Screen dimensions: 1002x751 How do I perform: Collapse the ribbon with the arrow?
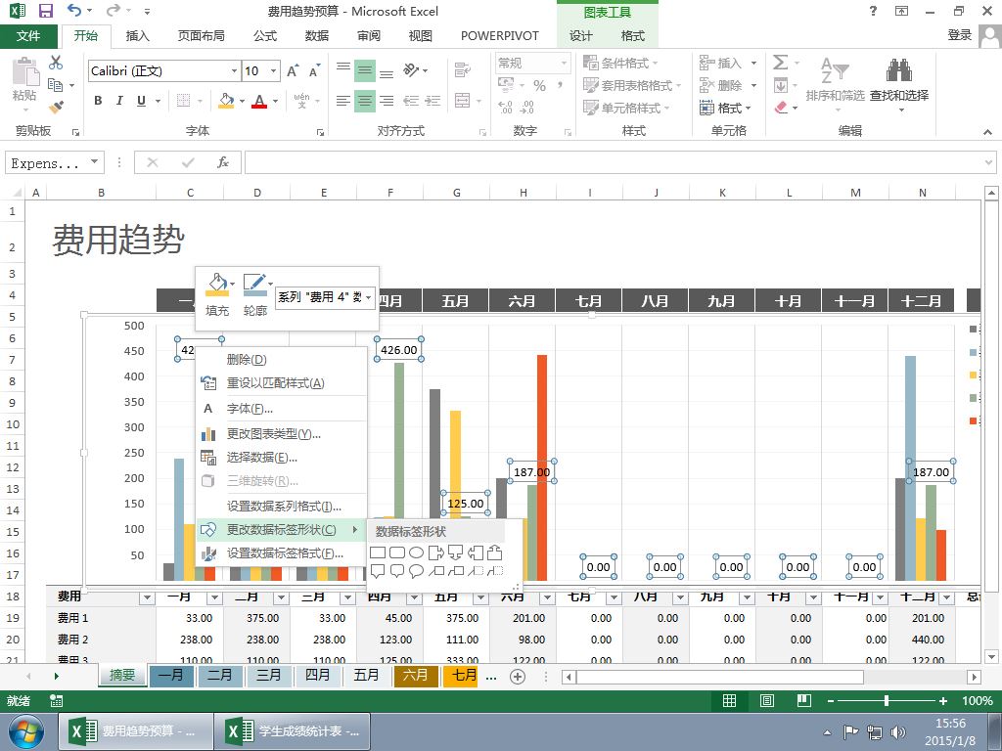coord(988,132)
